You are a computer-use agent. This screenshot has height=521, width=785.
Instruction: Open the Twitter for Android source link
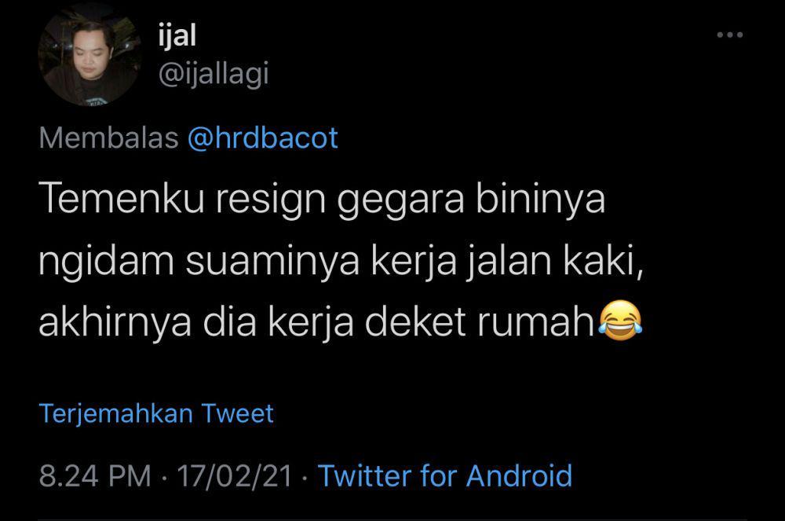coord(444,475)
